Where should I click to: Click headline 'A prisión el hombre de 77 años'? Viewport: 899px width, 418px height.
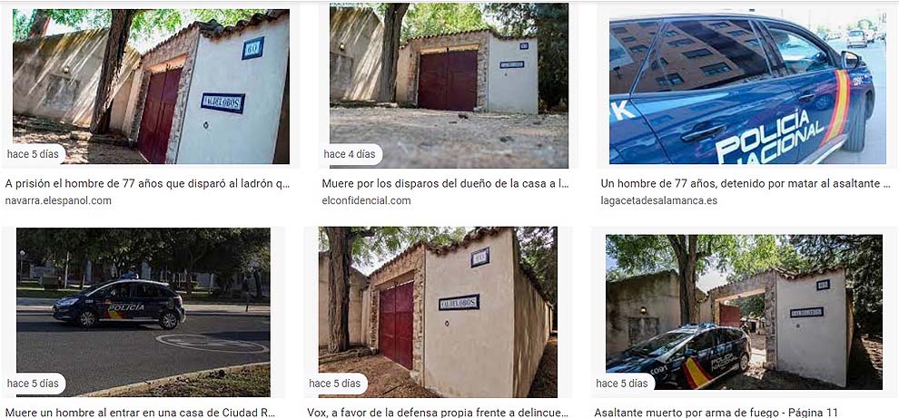coord(147,184)
